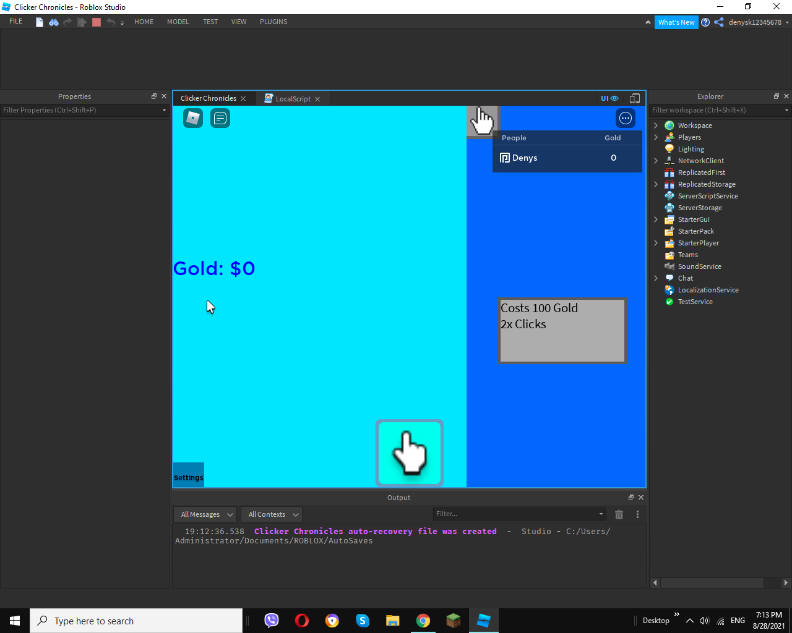Undock the Output panel with its float icon

631,498
